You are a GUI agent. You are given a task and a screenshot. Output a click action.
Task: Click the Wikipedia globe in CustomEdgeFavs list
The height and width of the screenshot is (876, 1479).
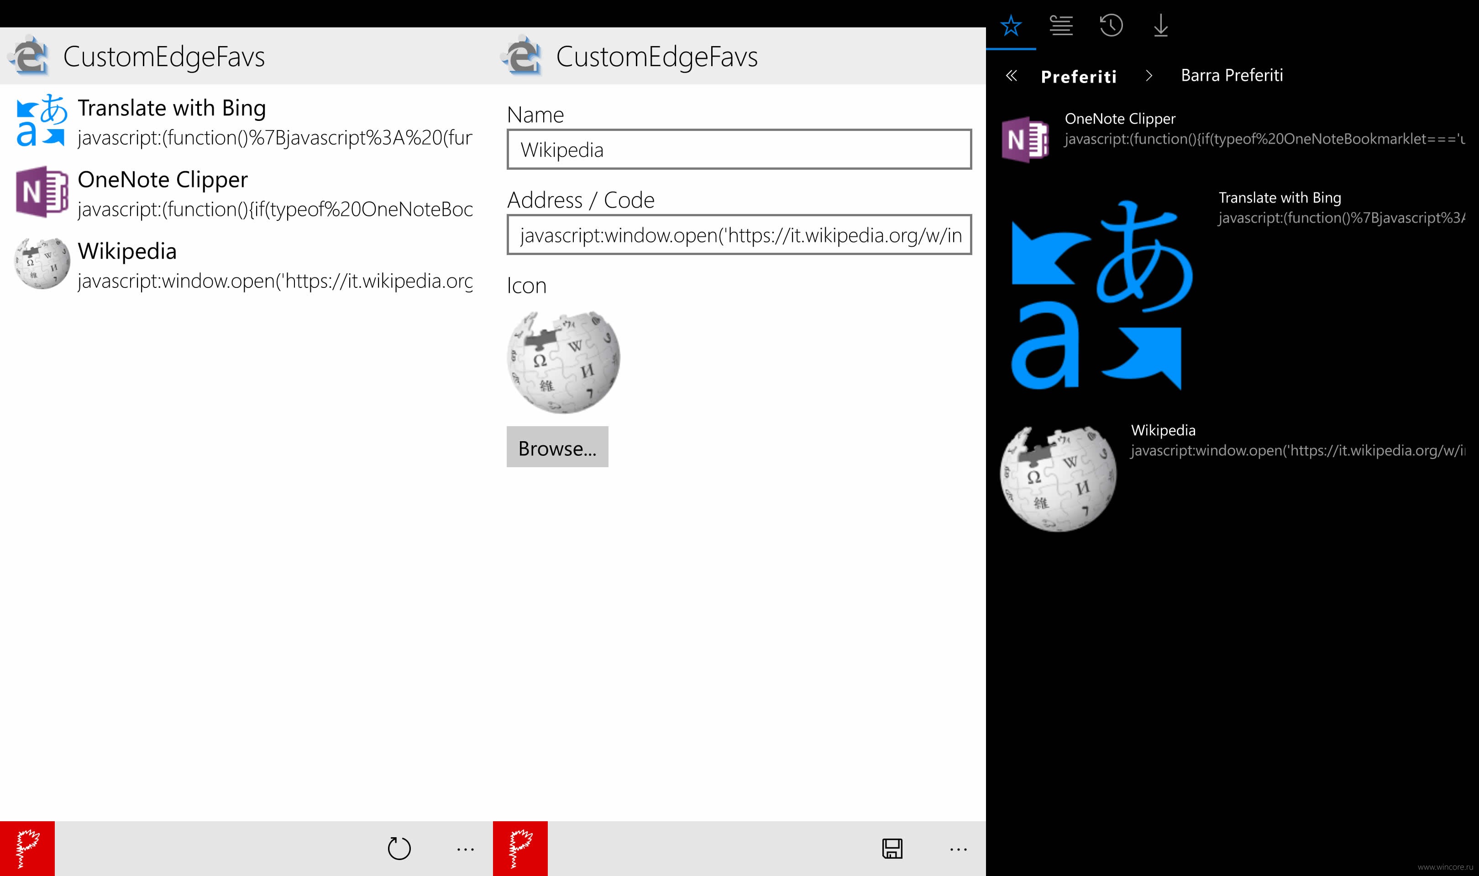click(x=42, y=263)
